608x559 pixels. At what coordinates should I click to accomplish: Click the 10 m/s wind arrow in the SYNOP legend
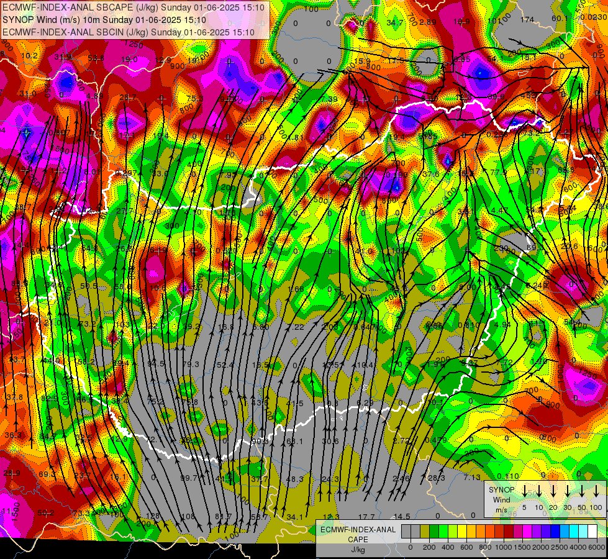[x=538, y=491]
